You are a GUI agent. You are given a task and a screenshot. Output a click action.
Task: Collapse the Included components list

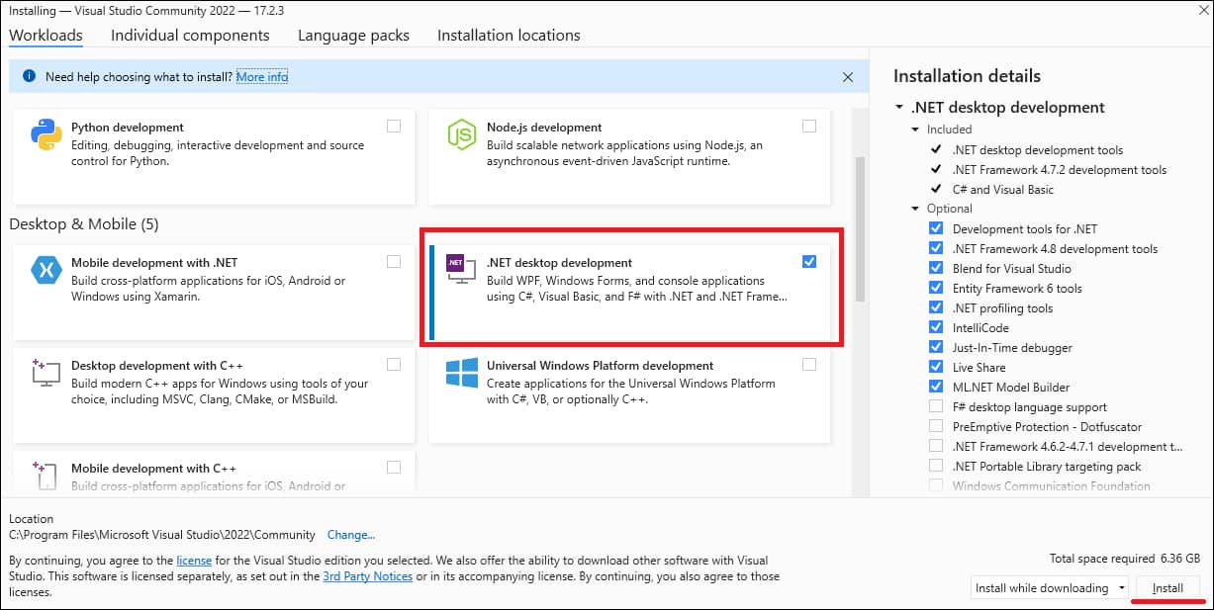coord(915,130)
